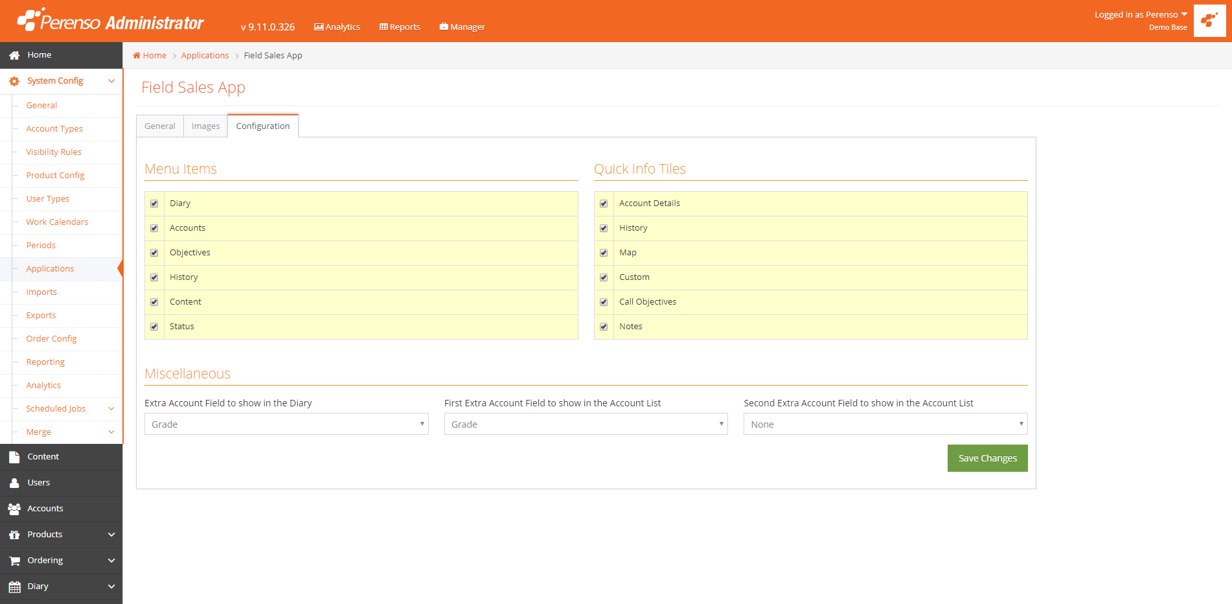Click the Home house icon in sidebar
Viewport: 1232px width, 604px height.
click(x=14, y=55)
